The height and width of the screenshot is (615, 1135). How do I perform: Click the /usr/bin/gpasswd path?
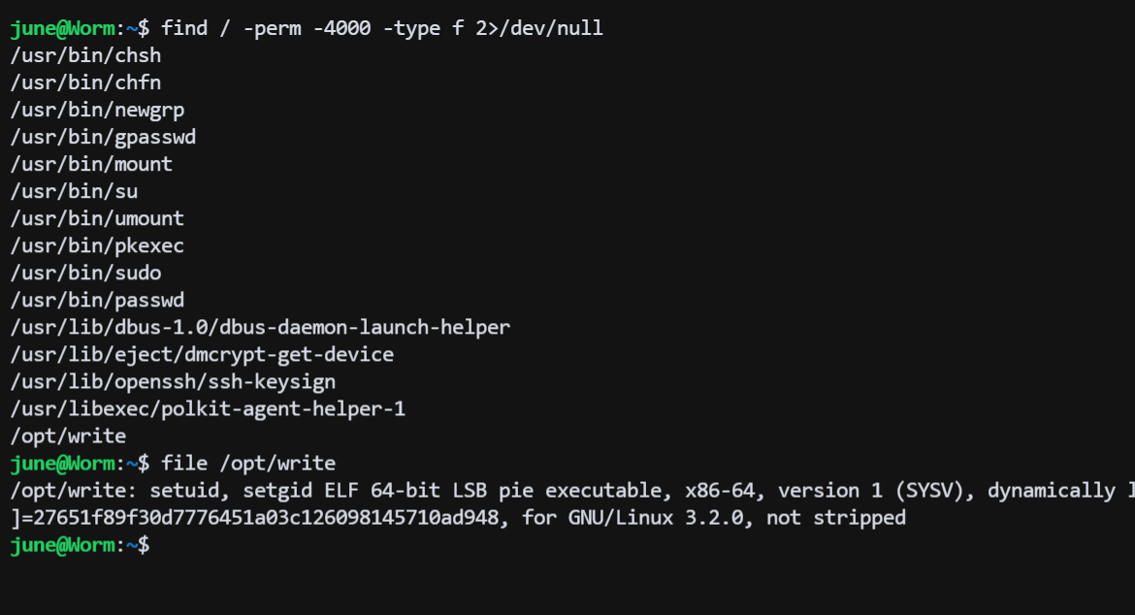[x=103, y=137]
